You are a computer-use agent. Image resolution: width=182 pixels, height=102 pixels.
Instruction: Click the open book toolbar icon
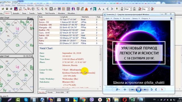pos(78,9)
